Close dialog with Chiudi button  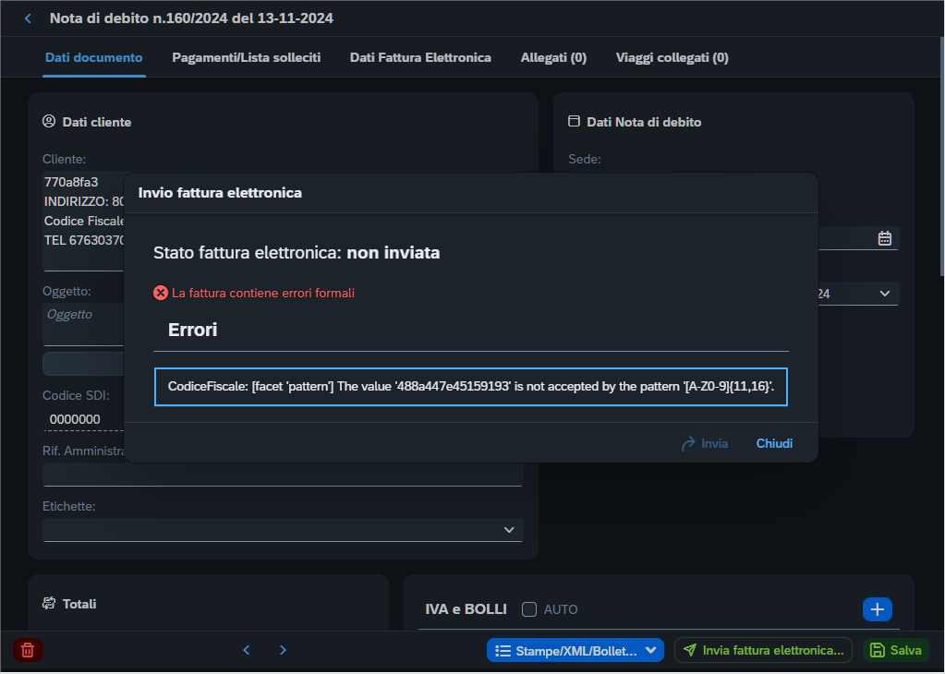click(774, 444)
